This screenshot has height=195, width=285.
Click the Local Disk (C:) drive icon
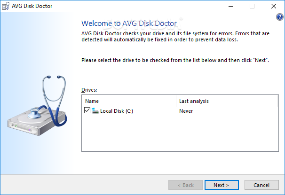[x=95, y=111]
